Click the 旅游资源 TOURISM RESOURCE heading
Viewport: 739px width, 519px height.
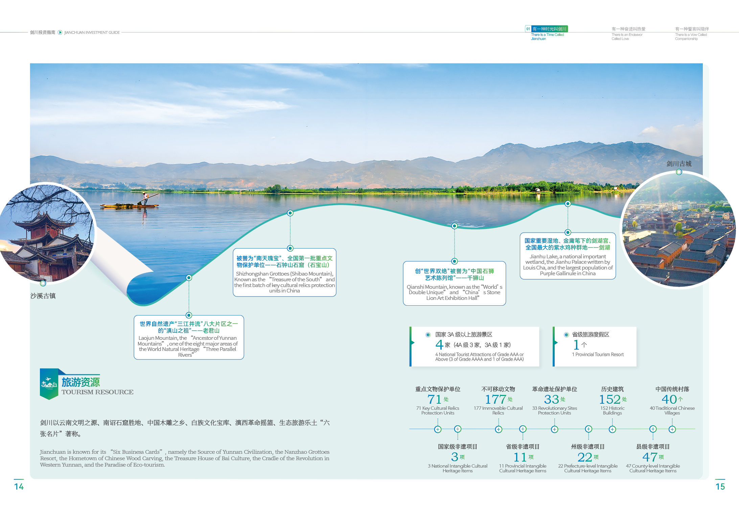click(97, 386)
